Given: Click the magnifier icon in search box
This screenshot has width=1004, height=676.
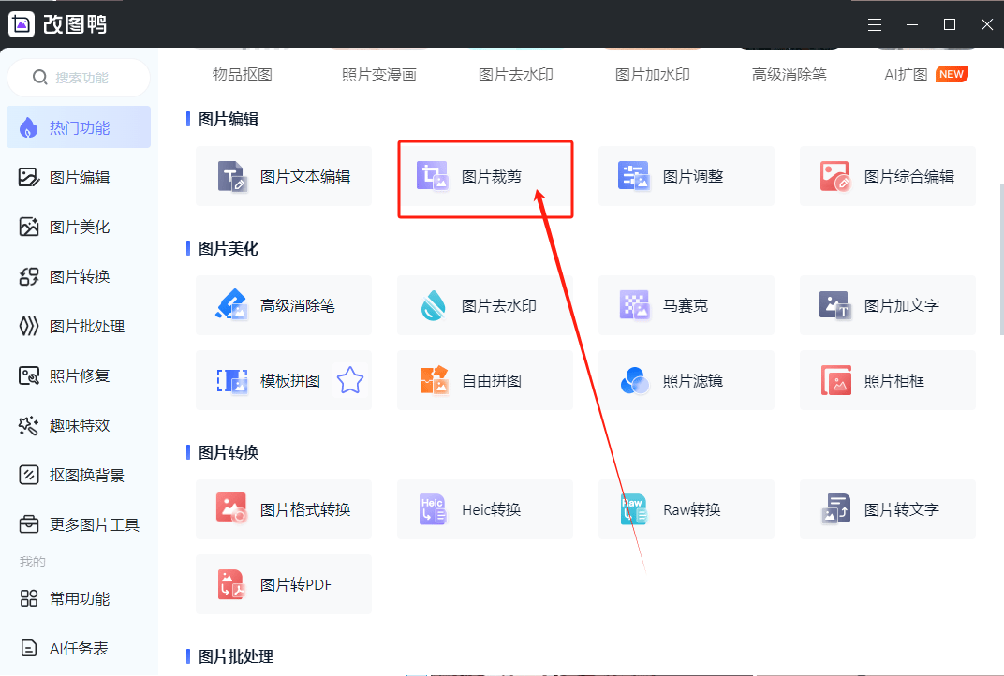Looking at the screenshot, I should pos(39,78).
